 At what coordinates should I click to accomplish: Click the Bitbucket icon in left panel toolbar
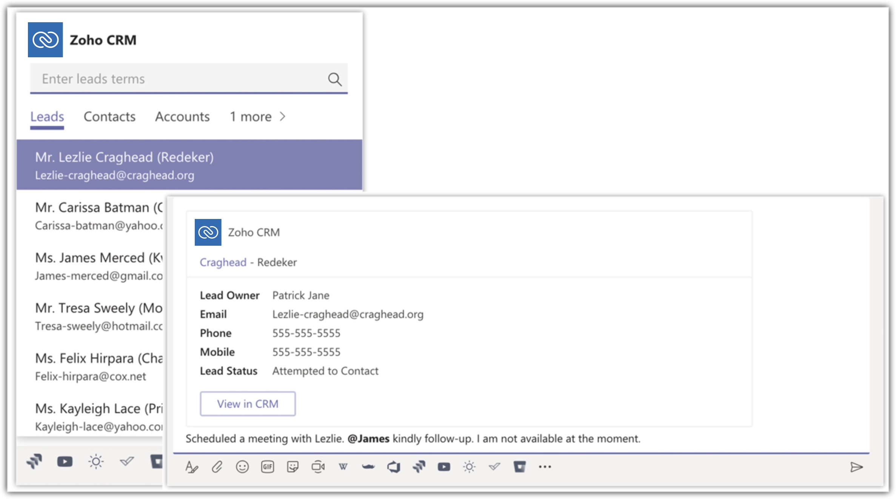pyautogui.click(x=157, y=461)
